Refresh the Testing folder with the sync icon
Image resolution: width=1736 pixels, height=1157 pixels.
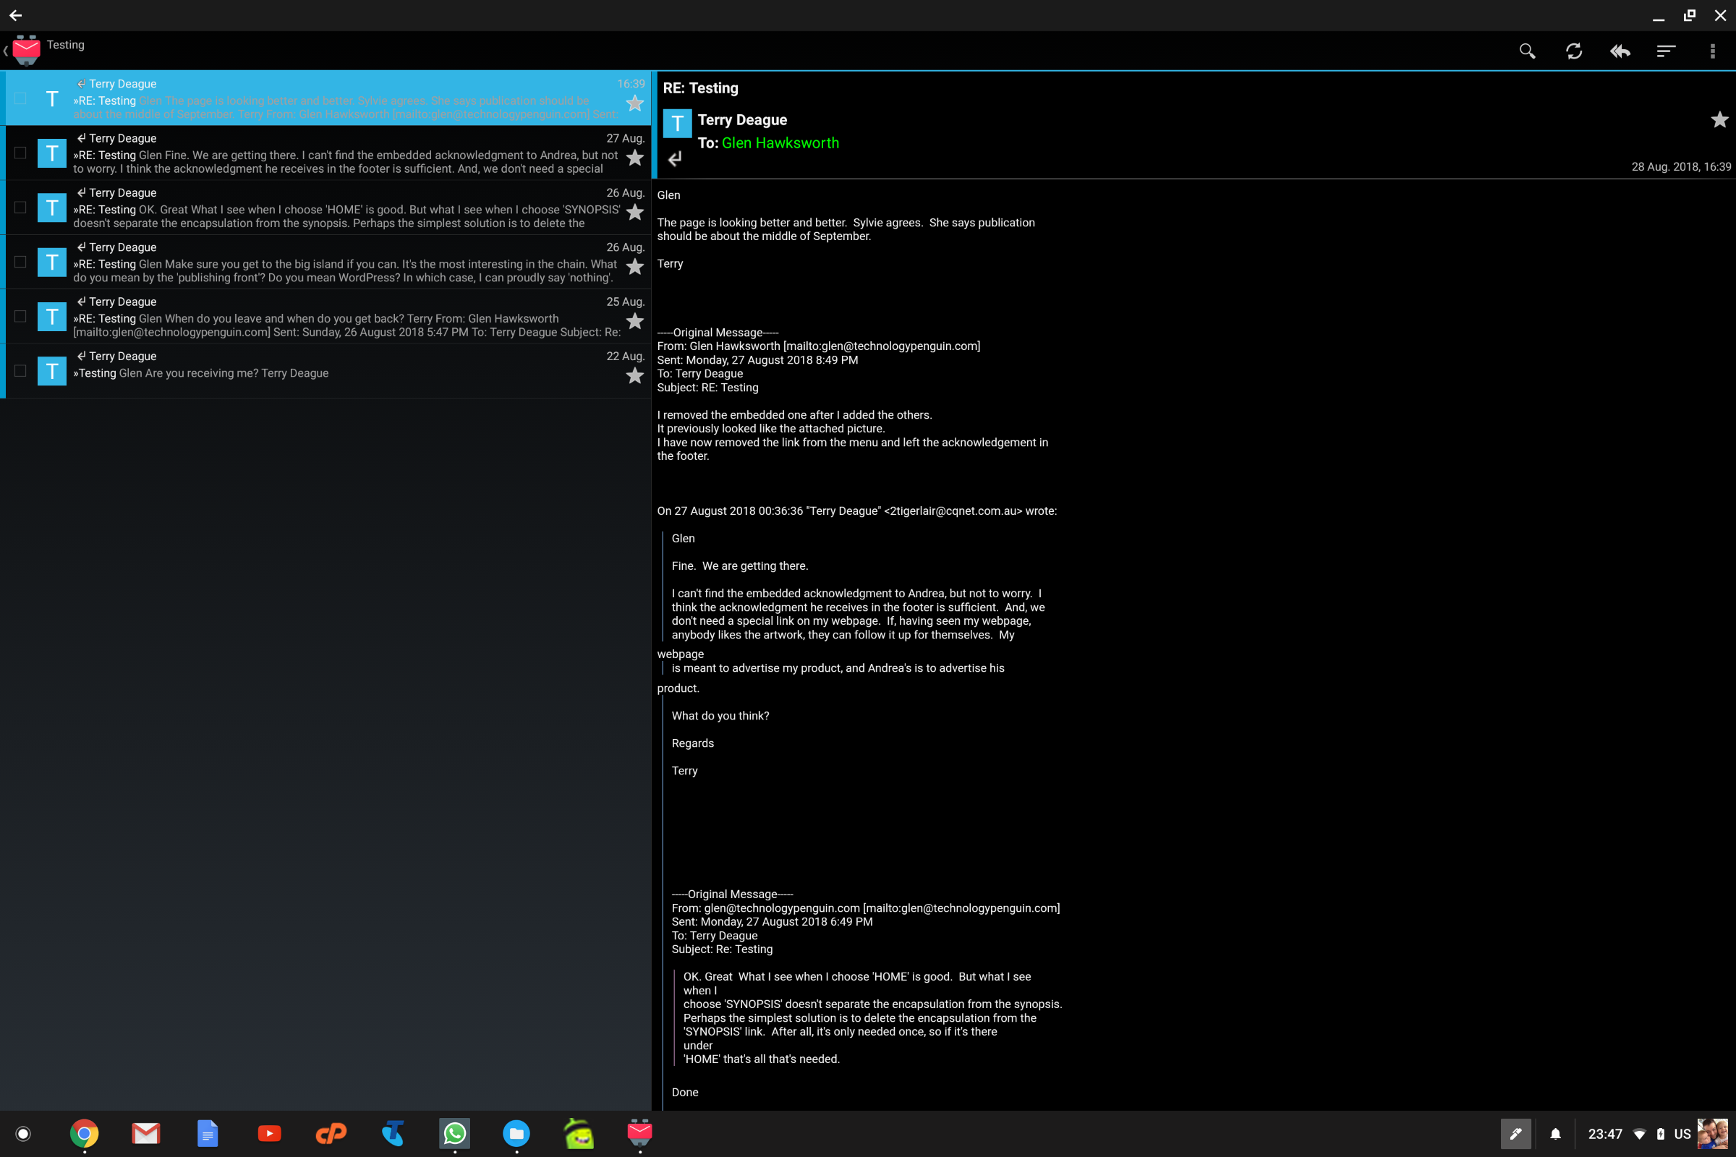[1574, 51]
